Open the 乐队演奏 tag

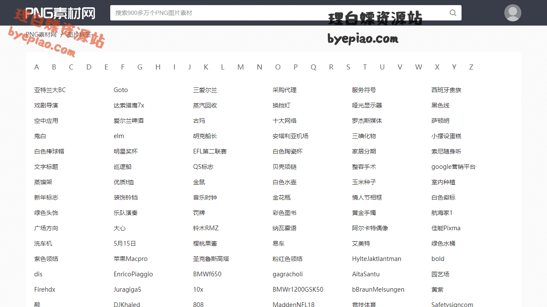(x=126, y=213)
